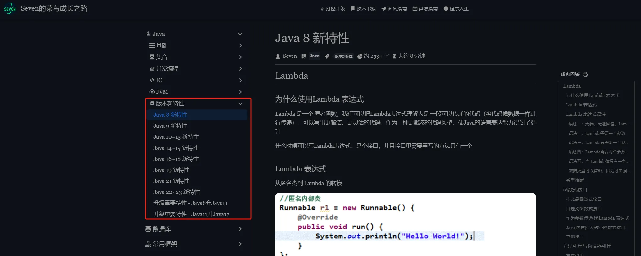Click the 数据库 database icon in sidebar
The height and width of the screenshot is (256, 641).
148,229
